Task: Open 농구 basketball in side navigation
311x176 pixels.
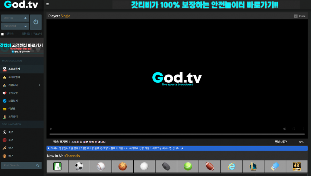Action: (x=22, y=140)
